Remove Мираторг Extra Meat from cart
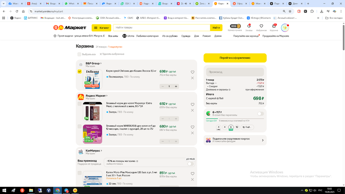This screenshot has height=194, width=345. coord(193,110)
